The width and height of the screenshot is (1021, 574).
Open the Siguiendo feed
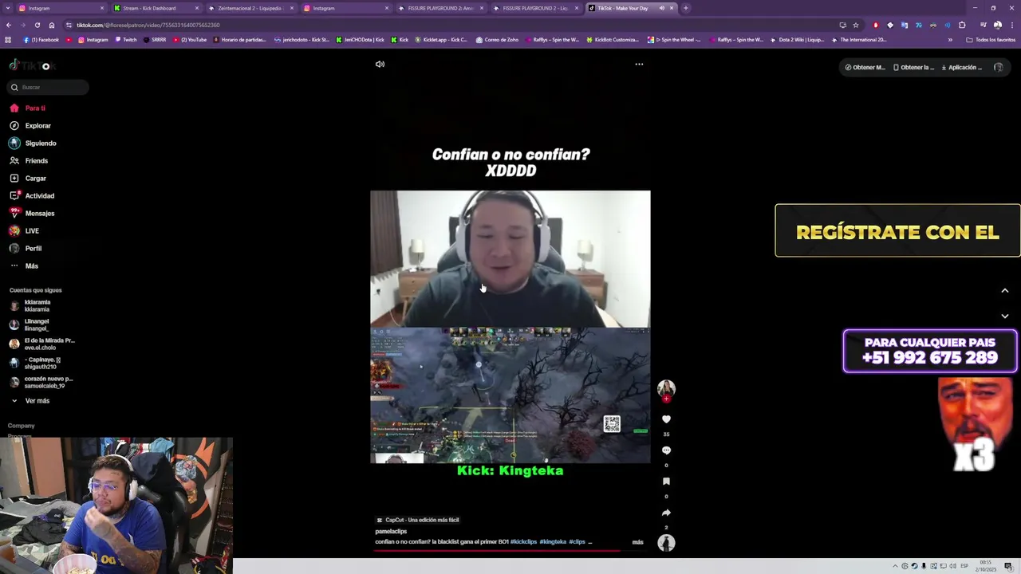point(33,143)
